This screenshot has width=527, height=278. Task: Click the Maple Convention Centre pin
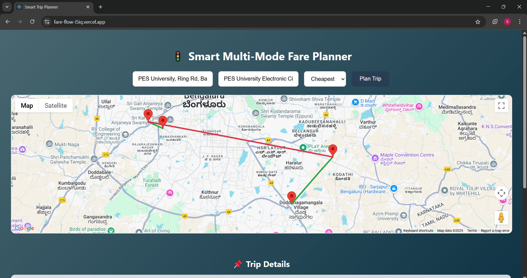click(375, 158)
